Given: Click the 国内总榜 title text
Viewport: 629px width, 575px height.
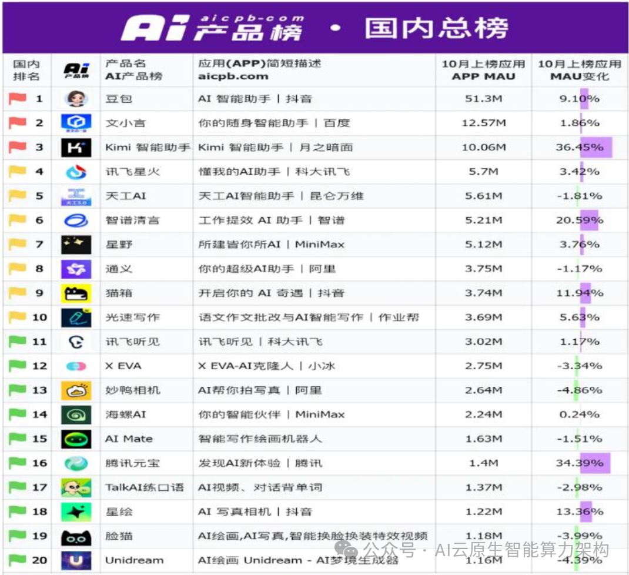Looking at the screenshot, I should pos(437,28).
